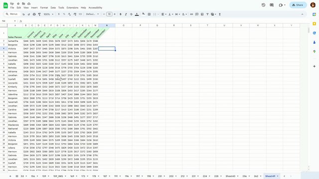This screenshot has height=179, width=319.
Task: Open the font family dropdown
Action: click(x=92, y=14)
